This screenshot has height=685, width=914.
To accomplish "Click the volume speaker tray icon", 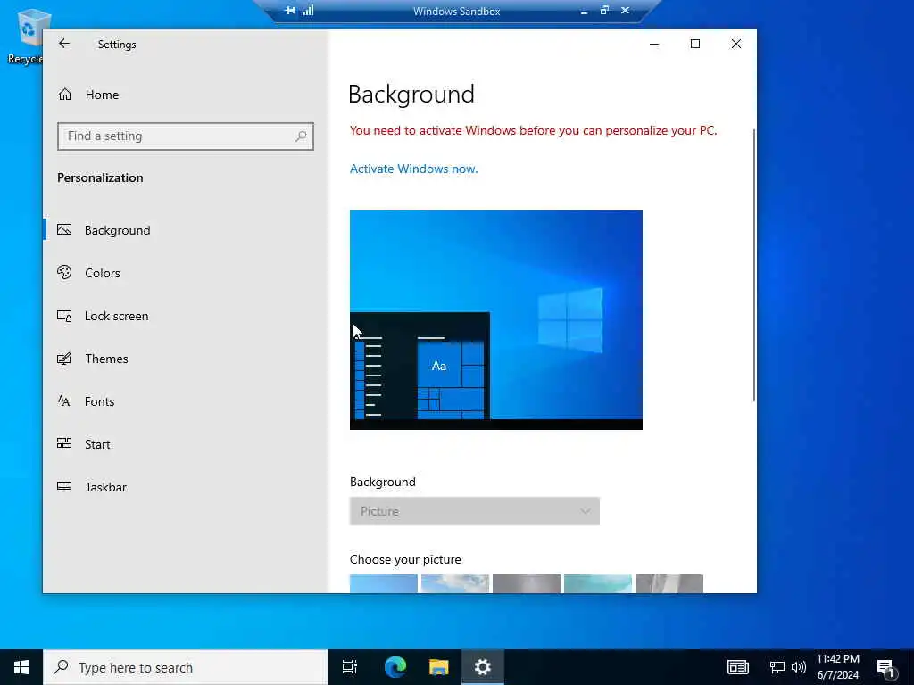I will coord(798,667).
